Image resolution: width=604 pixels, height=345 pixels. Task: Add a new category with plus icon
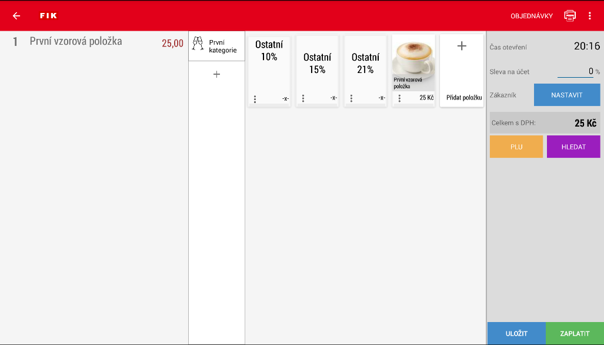(216, 74)
